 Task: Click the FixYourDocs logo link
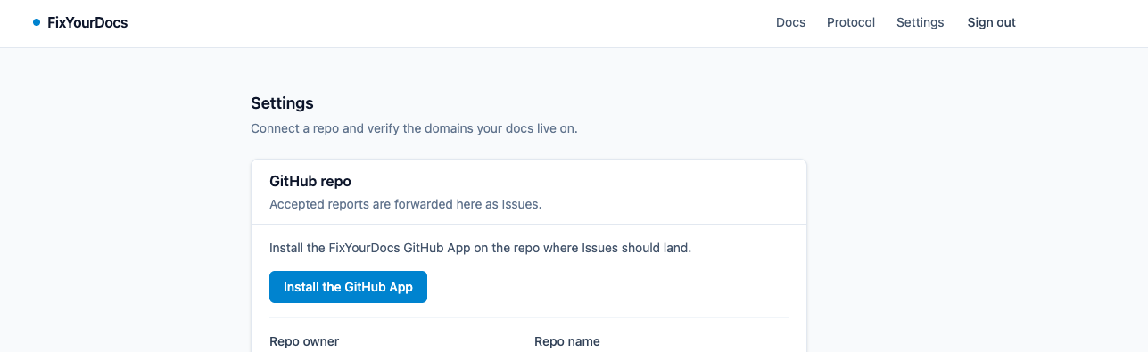tap(80, 22)
